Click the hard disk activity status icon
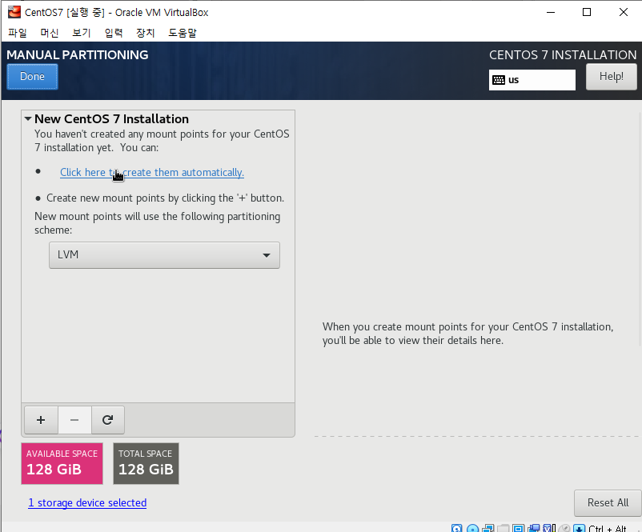 pos(456,528)
